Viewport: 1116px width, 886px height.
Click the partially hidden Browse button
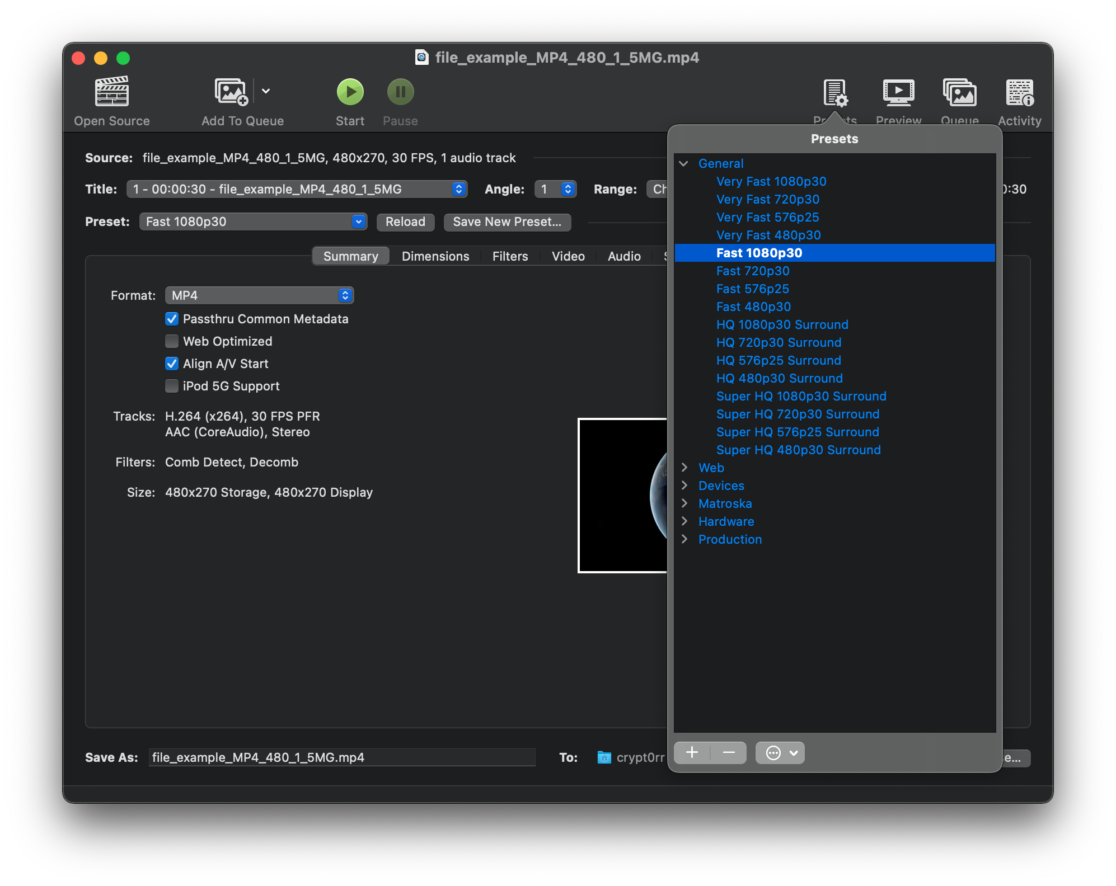click(x=1016, y=758)
